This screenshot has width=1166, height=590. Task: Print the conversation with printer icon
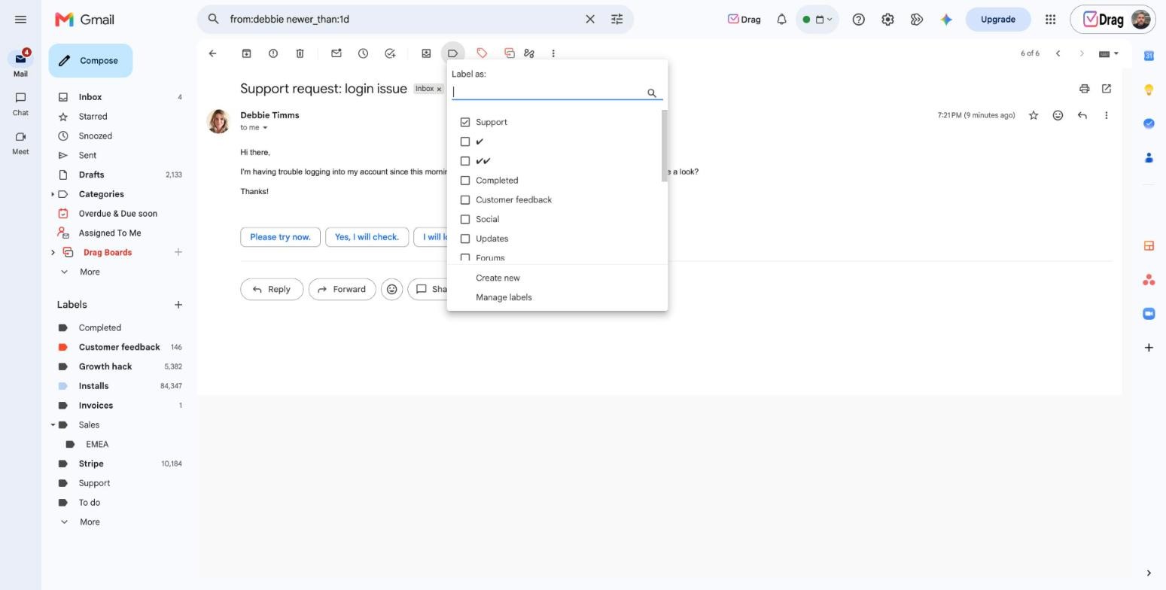[1084, 89]
